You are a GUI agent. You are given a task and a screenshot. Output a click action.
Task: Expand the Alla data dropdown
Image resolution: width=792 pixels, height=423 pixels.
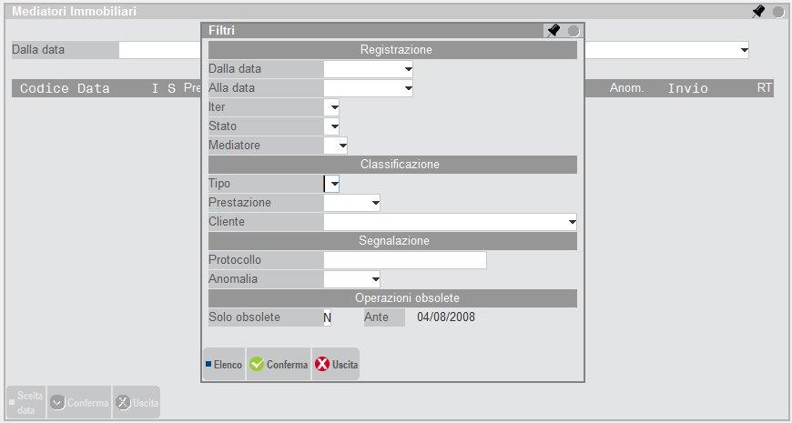point(409,88)
